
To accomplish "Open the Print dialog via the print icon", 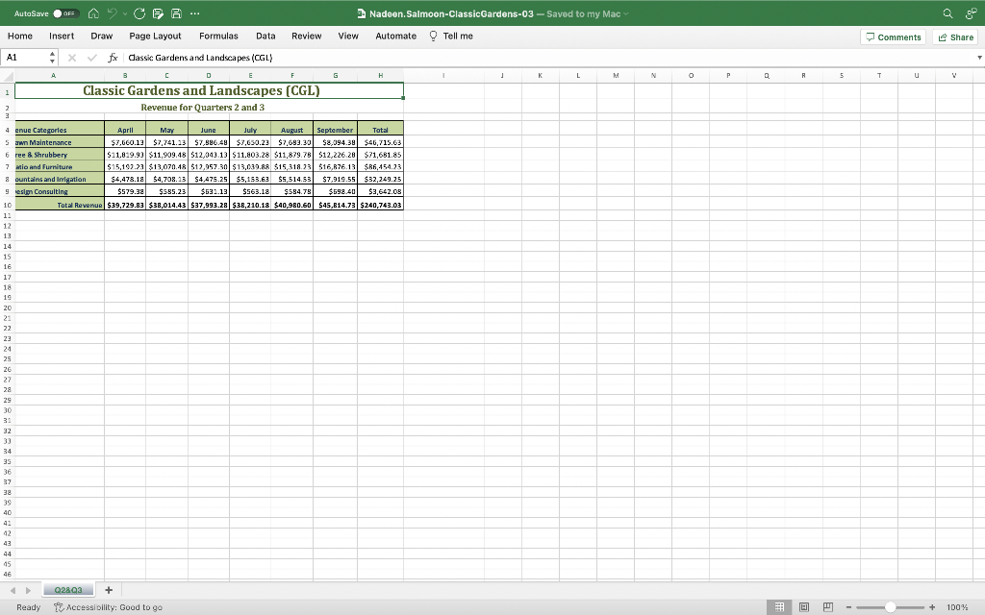I will pos(158,13).
